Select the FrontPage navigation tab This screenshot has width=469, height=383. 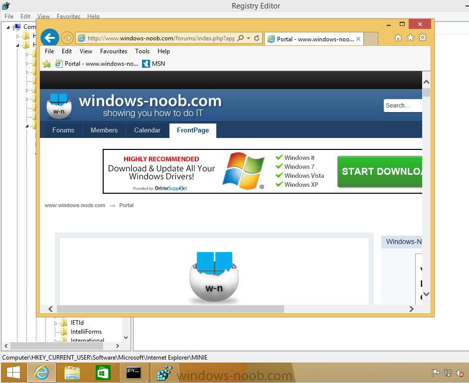(193, 130)
